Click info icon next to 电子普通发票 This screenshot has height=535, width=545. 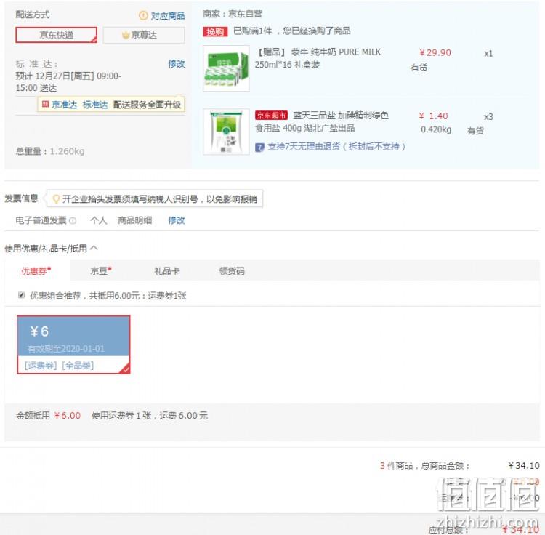point(72,220)
